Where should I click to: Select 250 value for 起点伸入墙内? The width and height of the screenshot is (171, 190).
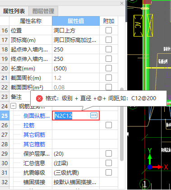[76, 50]
